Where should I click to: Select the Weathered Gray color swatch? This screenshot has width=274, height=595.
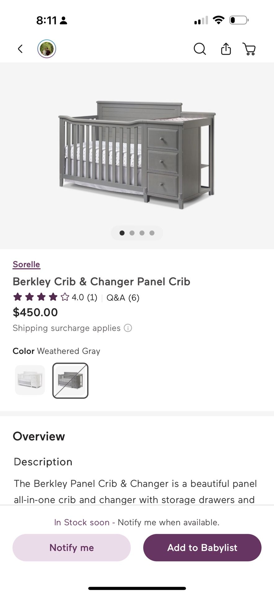pos(70,381)
